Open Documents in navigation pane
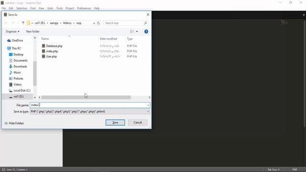The width and height of the screenshot is (306, 172). 20,61
